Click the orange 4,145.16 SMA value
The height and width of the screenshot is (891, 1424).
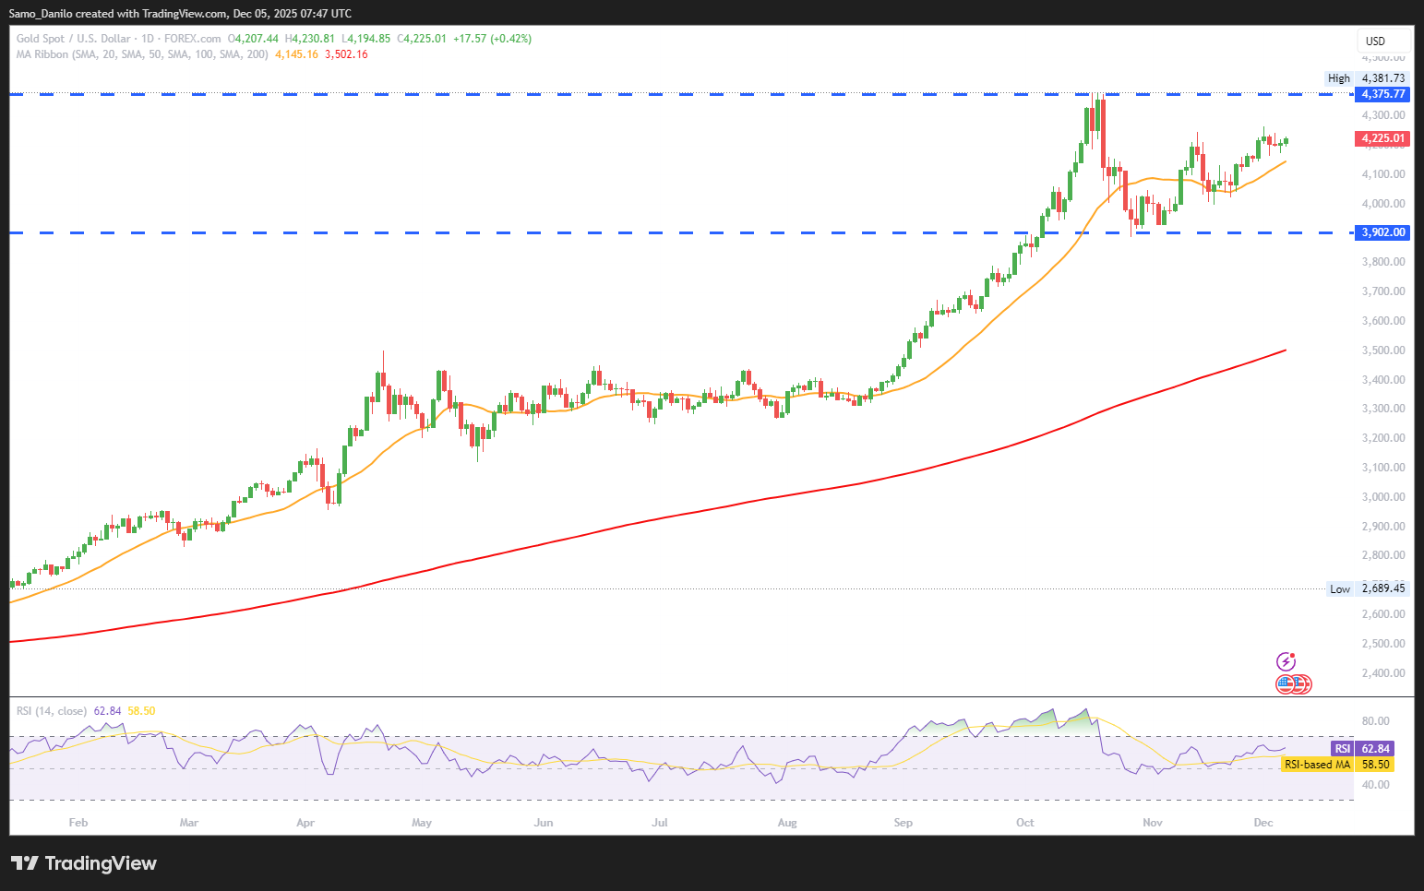[296, 54]
